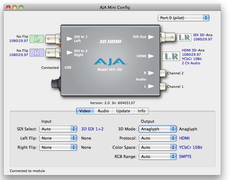Click 'No Flip' above left input format
The width and height of the screenshot is (233, 180).
(x=22, y=36)
